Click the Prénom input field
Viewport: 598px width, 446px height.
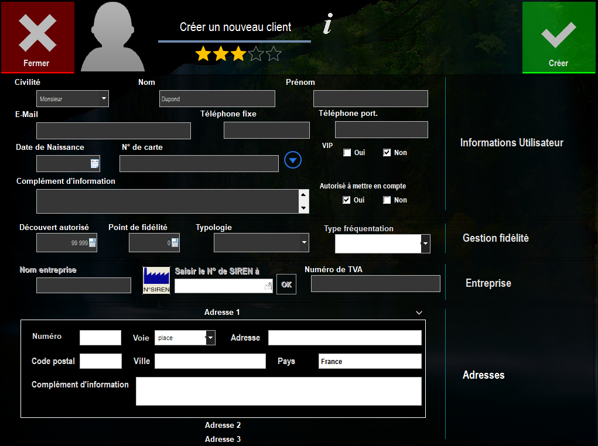click(x=371, y=99)
